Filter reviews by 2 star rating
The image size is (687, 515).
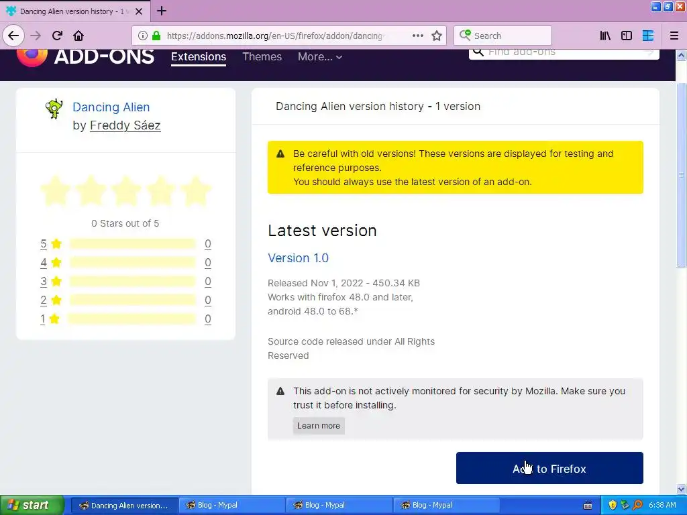point(51,300)
